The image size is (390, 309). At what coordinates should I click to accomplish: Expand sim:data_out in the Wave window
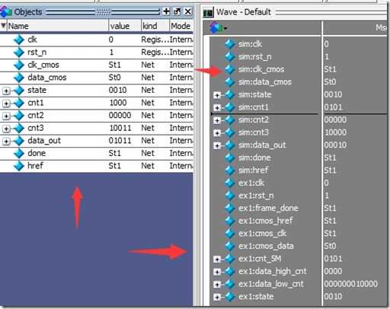click(217, 145)
